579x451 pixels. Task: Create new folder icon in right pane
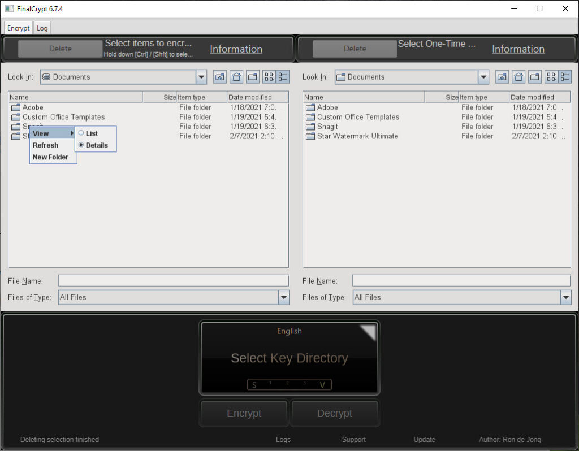point(535,77)
